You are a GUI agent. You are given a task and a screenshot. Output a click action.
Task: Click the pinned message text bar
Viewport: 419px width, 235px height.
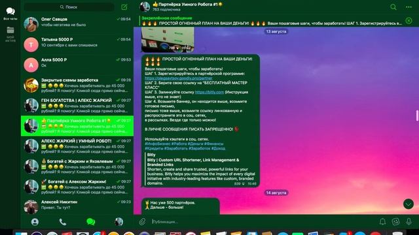pos(271,21)
